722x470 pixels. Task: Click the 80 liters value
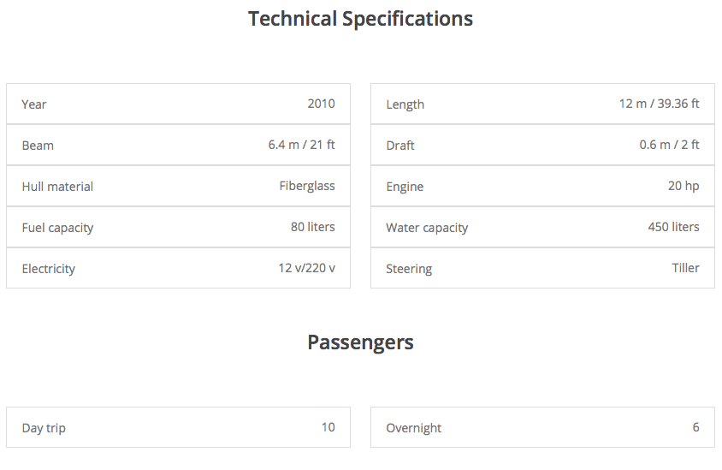pyautogui.click(x=312, y=227)
